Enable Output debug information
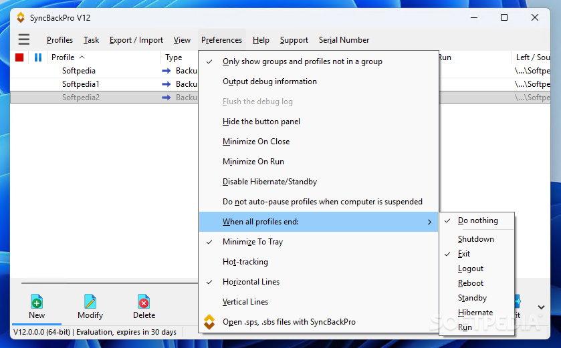The image size is (561, 348). [x=318, y=81]
